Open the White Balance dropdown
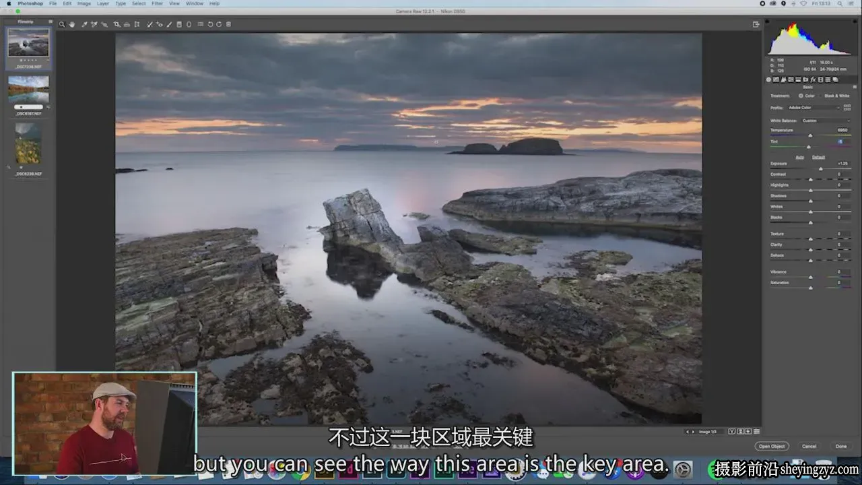 click(x=826, y=121)
